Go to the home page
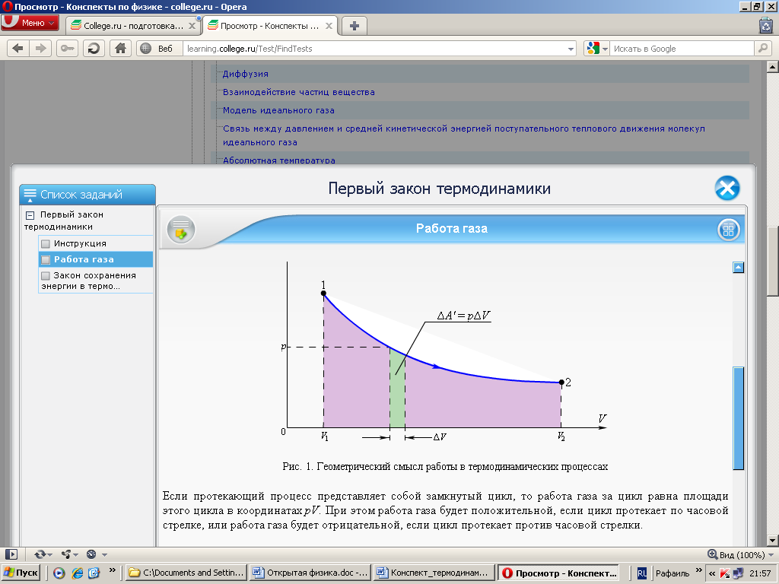This screenshot has width=779, height=584. [120, 48]
